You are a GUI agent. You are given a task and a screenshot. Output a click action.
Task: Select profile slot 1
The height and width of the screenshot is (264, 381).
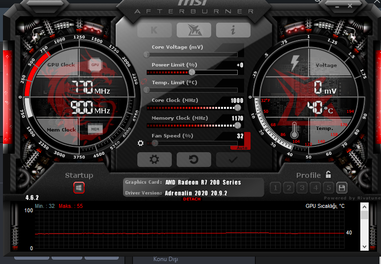click(276, 188)
